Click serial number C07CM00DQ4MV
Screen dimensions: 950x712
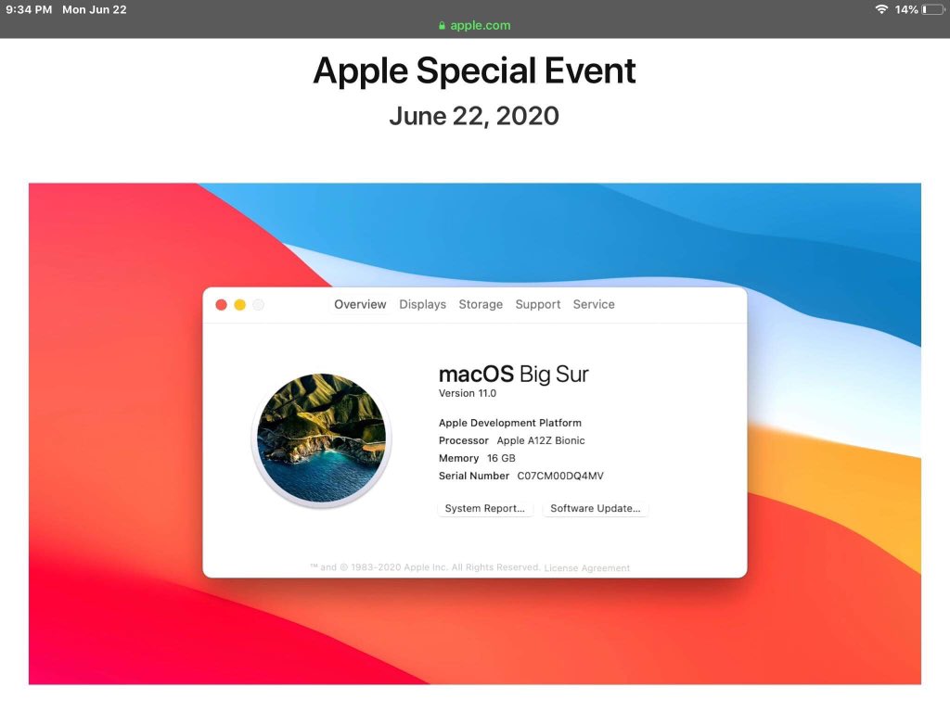[560, 476]
